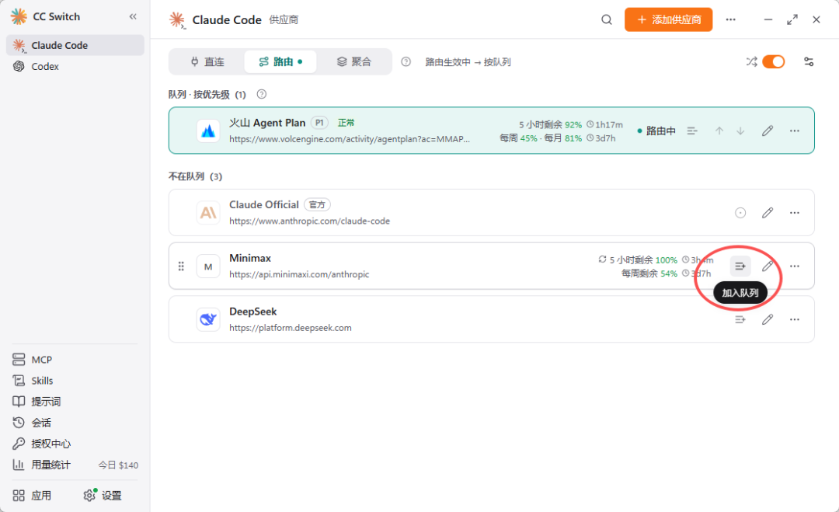Click Minimax provider logo
The image size is (839, 512).
[x=208, y=266]
